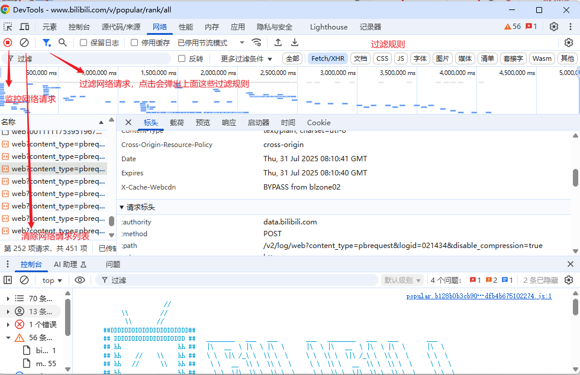Open 更多过滤条件 dropdown
This screenshot has width=580, height=375.
246,58
